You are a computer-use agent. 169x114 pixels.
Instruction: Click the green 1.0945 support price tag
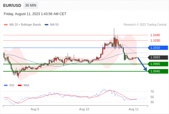coord(158,71)
